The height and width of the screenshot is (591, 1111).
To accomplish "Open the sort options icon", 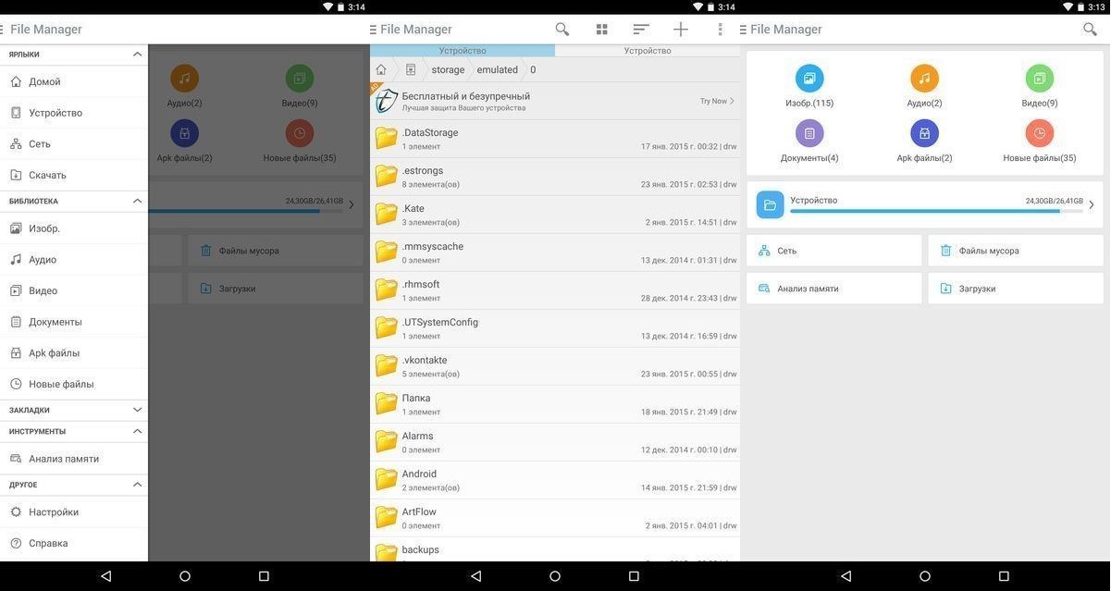I will (639, 29).
